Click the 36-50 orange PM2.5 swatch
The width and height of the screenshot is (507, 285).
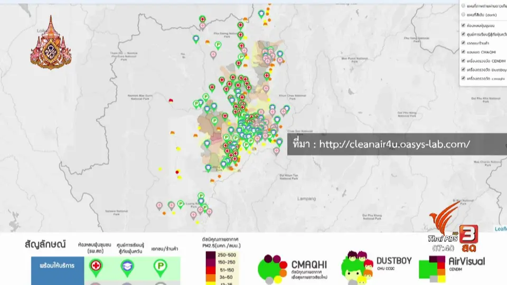pos(211,278)
